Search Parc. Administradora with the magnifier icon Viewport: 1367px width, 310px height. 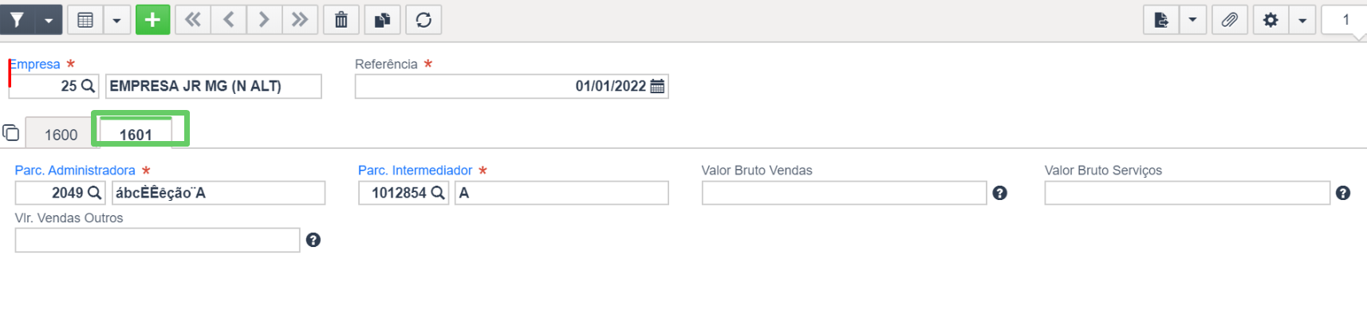94,193
